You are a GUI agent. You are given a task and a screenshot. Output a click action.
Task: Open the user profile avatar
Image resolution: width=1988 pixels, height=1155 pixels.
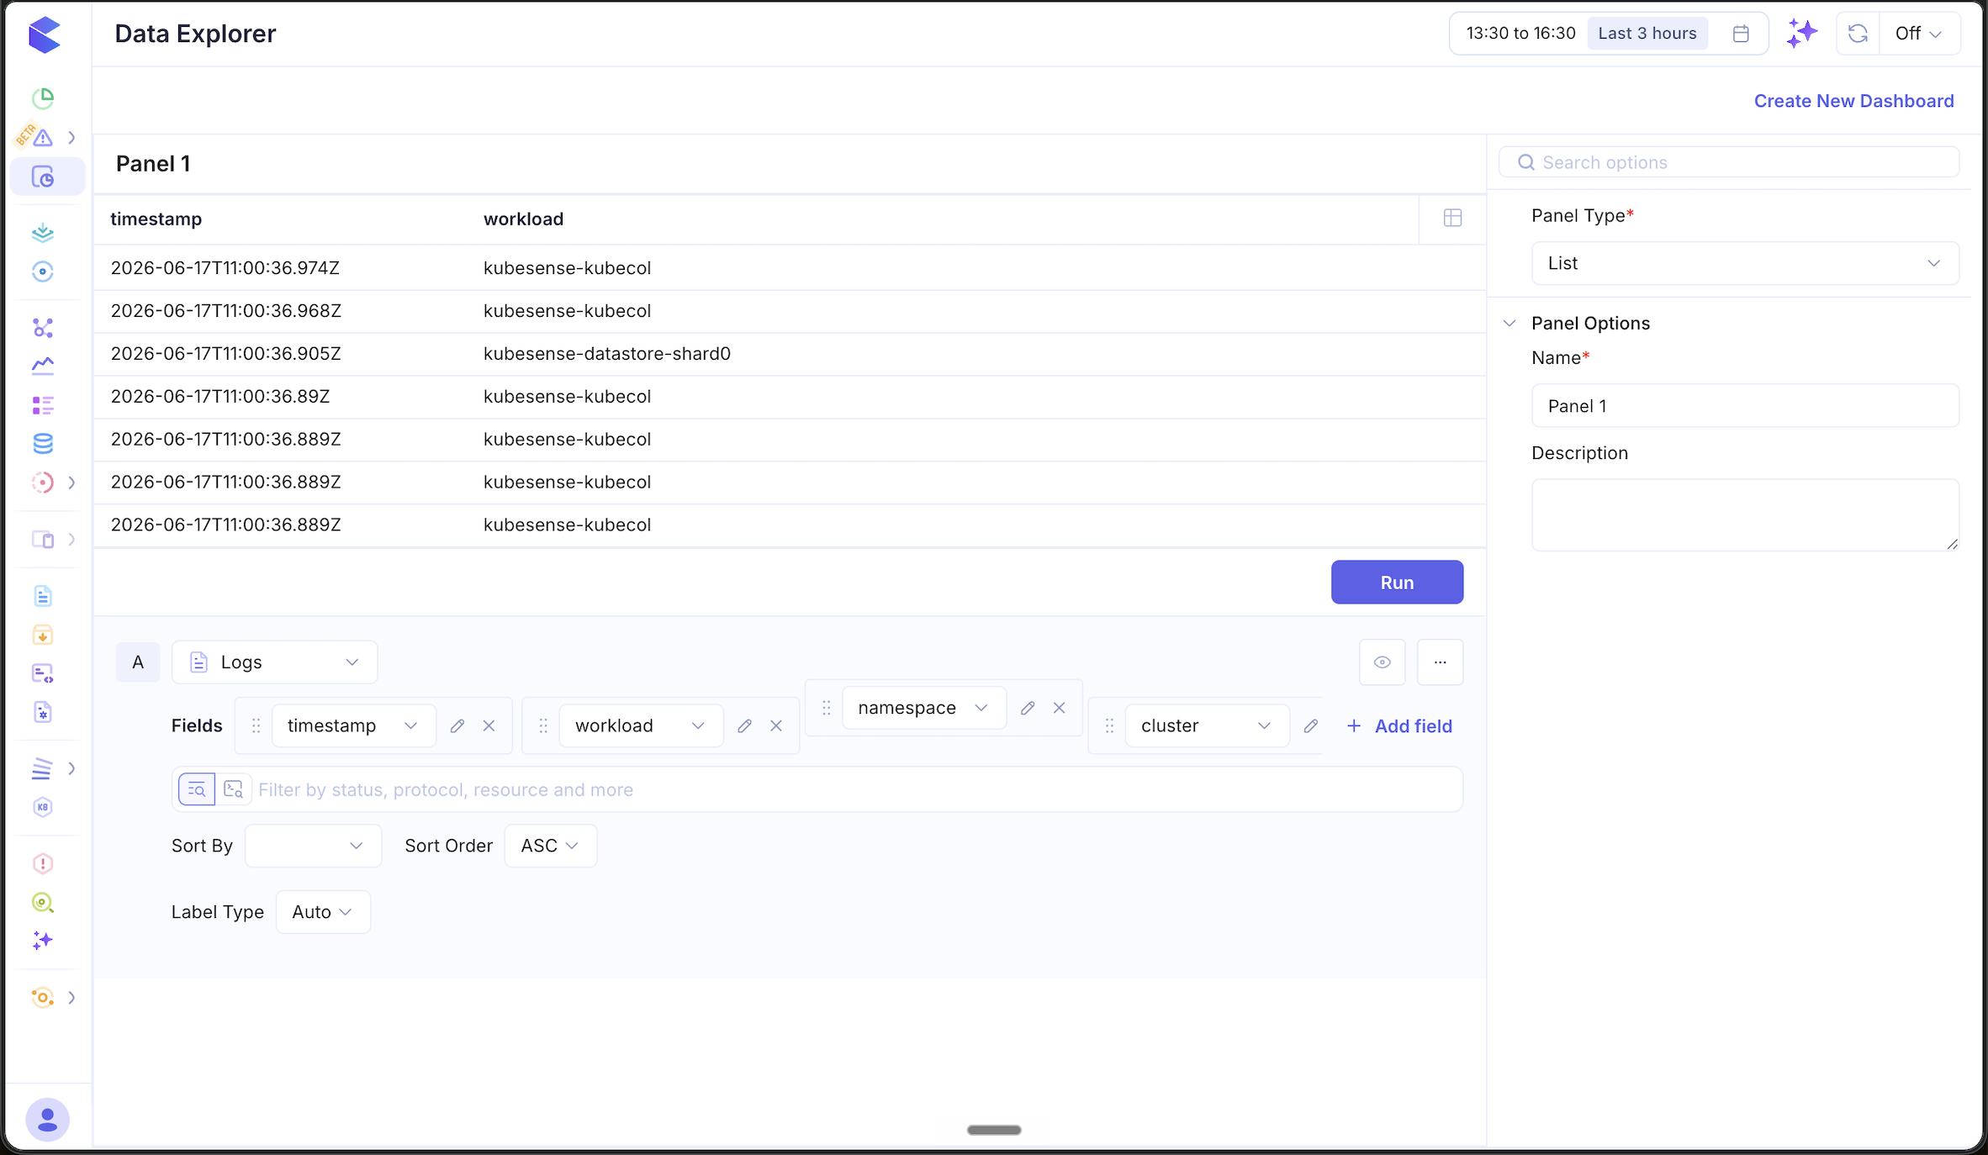[47, 1120]
